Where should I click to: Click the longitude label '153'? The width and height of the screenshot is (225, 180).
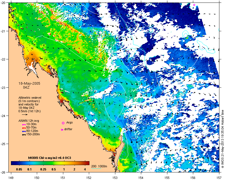pyautogui.click(x=115, y=178)
